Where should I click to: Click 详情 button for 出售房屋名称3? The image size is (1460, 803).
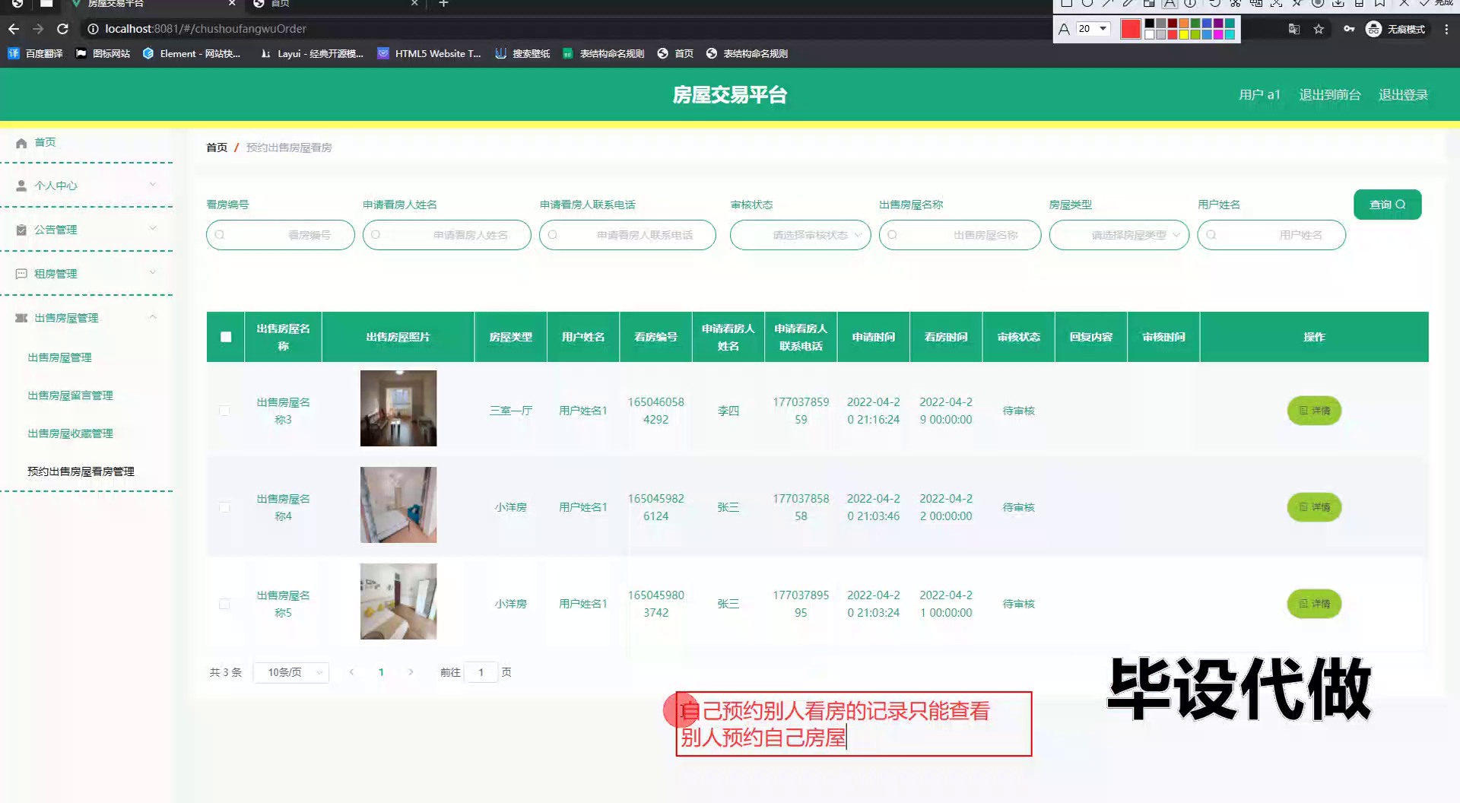click(1314, 411)
